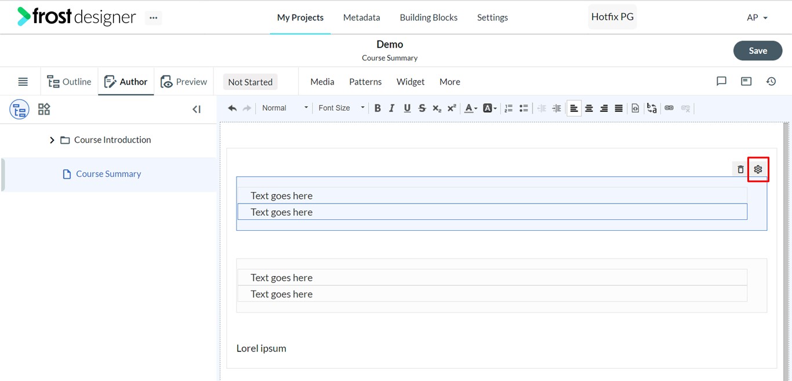Center align the text
Viewport: 792px width, 381px height.
point(589,108)
